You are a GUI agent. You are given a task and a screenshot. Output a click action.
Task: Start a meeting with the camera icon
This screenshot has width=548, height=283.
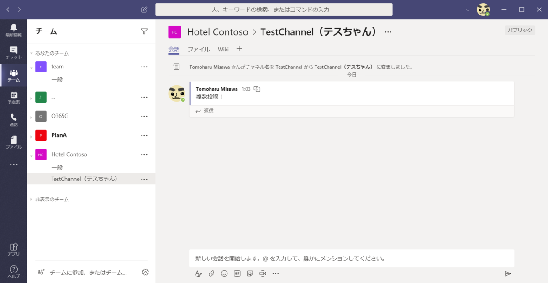point(263,273)
